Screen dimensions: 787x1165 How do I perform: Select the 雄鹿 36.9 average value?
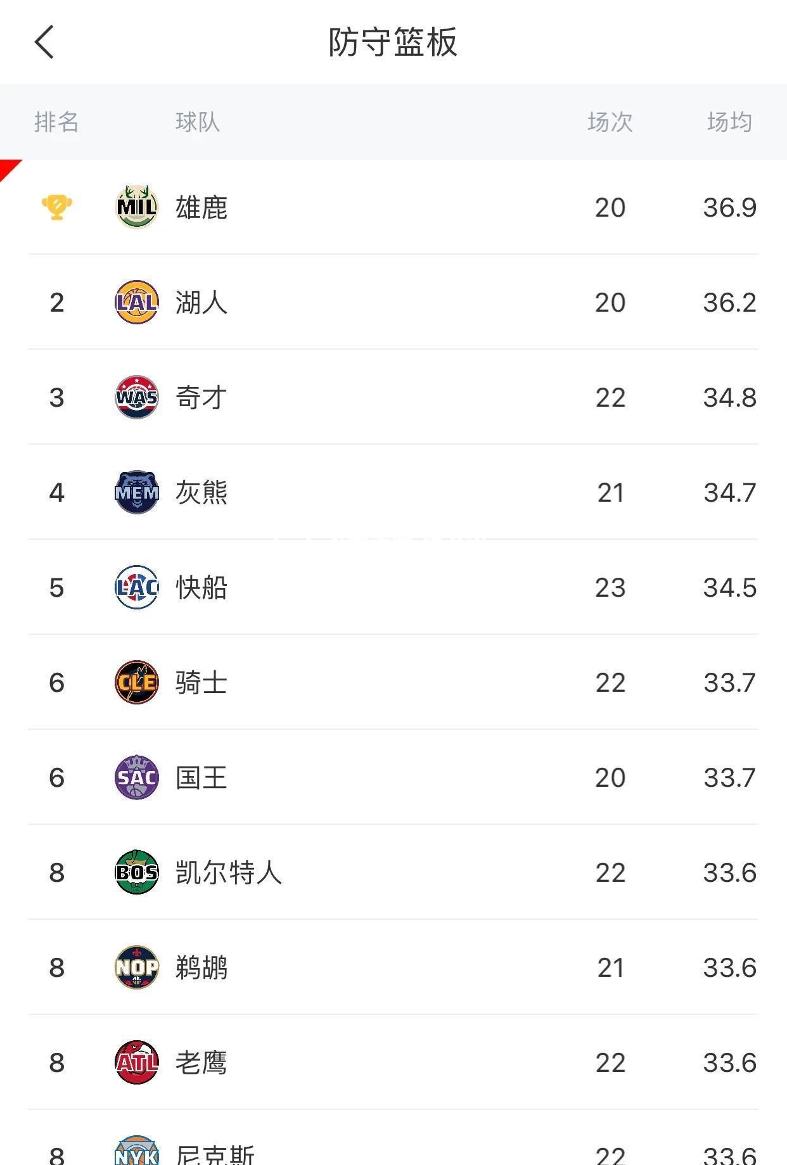729,207
